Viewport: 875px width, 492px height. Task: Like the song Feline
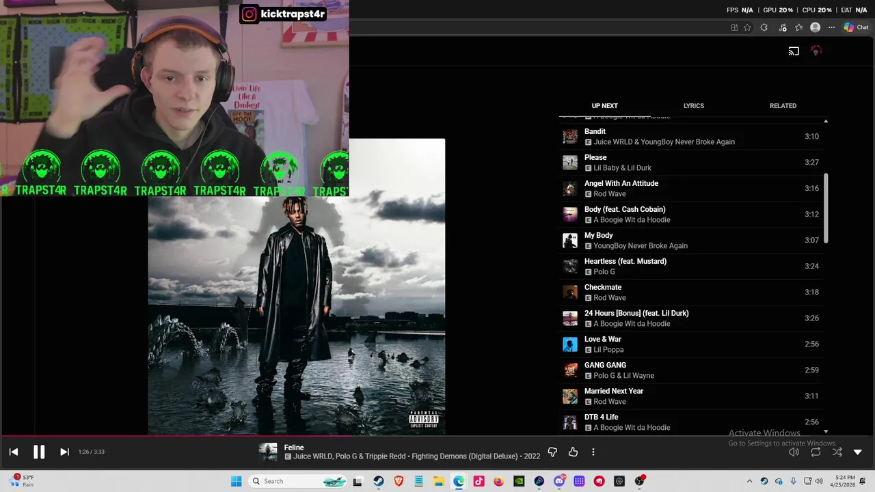tap(573, 452)
